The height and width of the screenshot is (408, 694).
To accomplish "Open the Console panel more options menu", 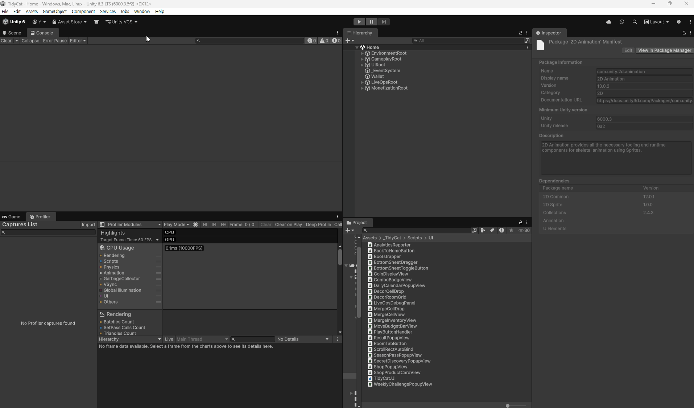I will click(x=338, y=33).
